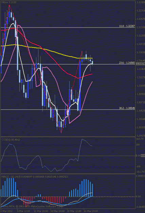Click price axis value 1.30525
145x213 pixels.
pos(141,111)
